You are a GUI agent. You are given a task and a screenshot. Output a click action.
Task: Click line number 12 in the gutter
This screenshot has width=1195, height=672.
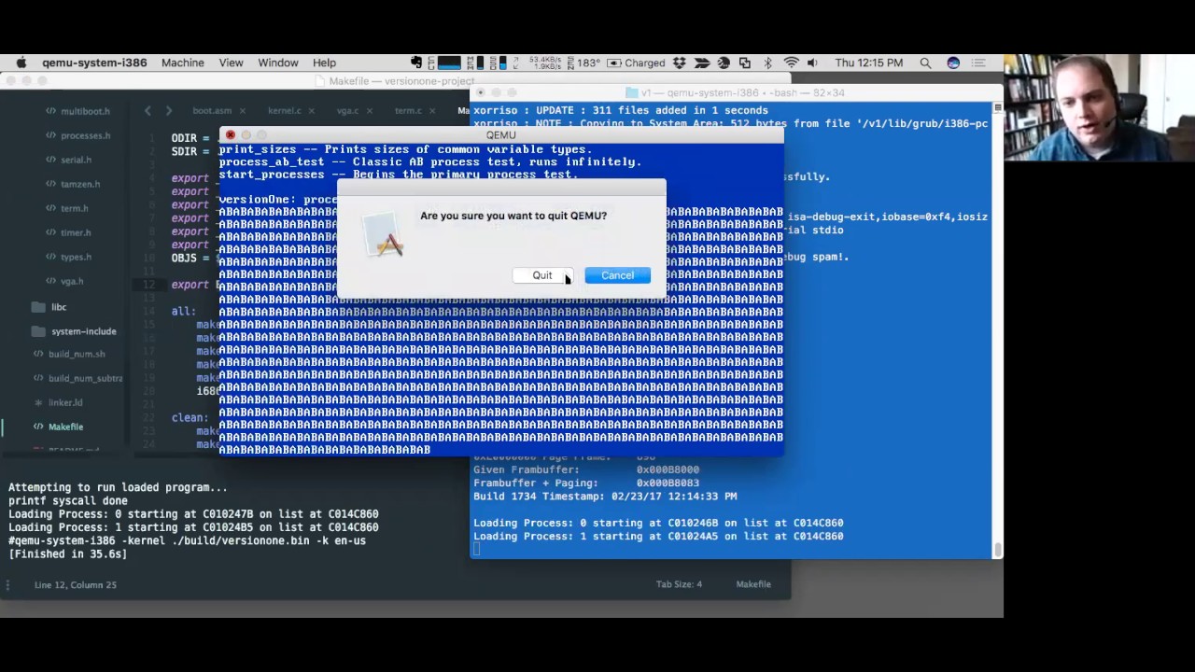pyautogui.click(x=149, y=285)
